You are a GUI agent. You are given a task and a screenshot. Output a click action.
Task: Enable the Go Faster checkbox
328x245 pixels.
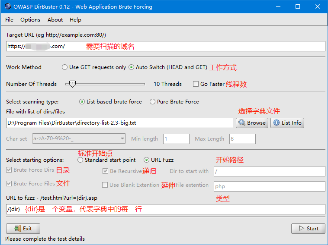(x=196, y=84)
